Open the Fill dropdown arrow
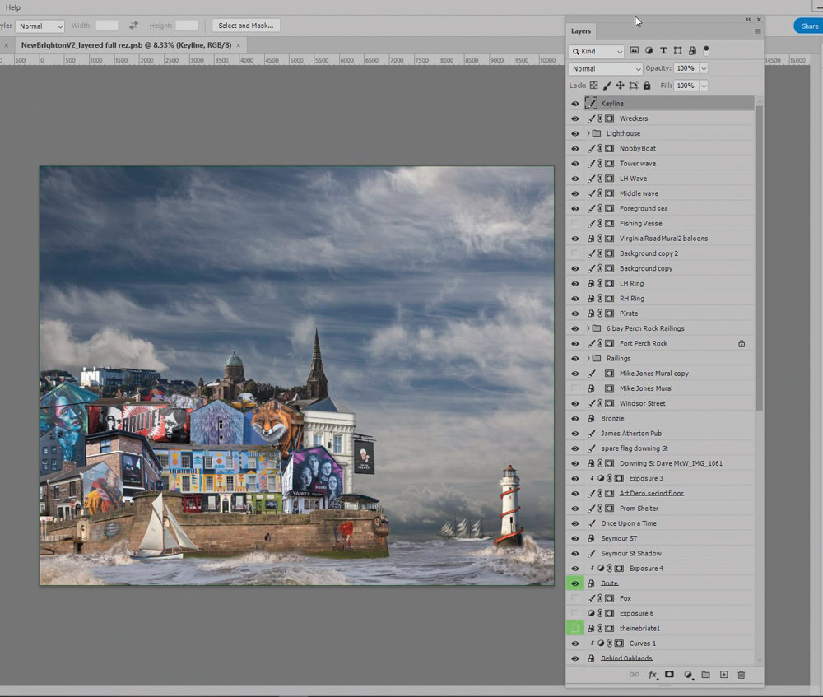823x697 pixels. point(704,86)
